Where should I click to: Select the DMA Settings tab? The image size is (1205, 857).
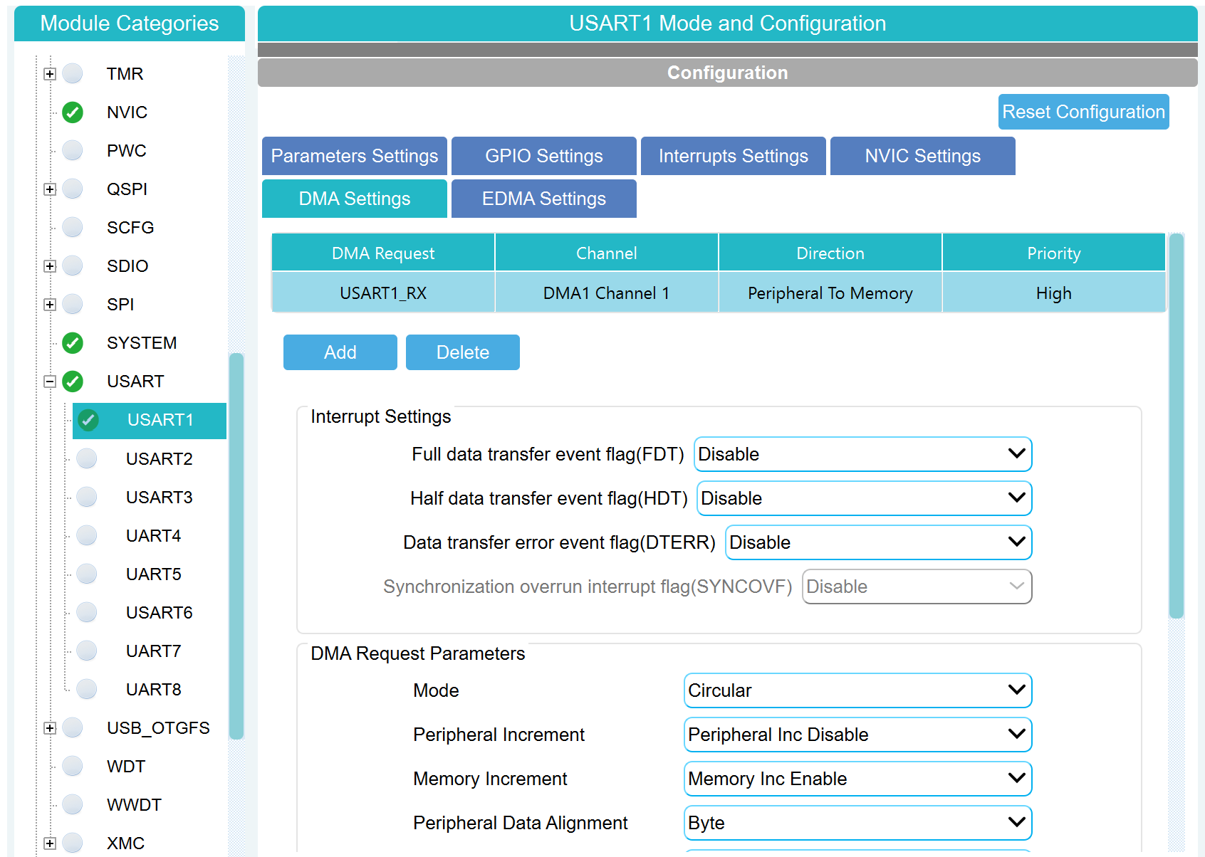tap(355, 199)
